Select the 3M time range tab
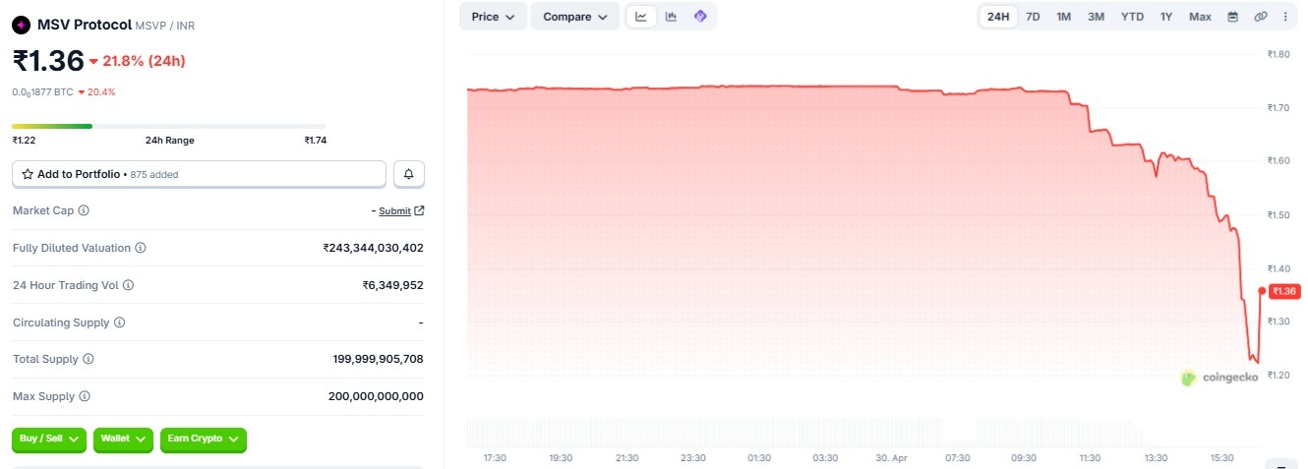 [x=1096, y=17]
